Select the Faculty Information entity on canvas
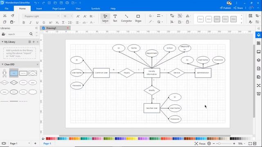Screen dimensions: 262x147 [152, 73]
